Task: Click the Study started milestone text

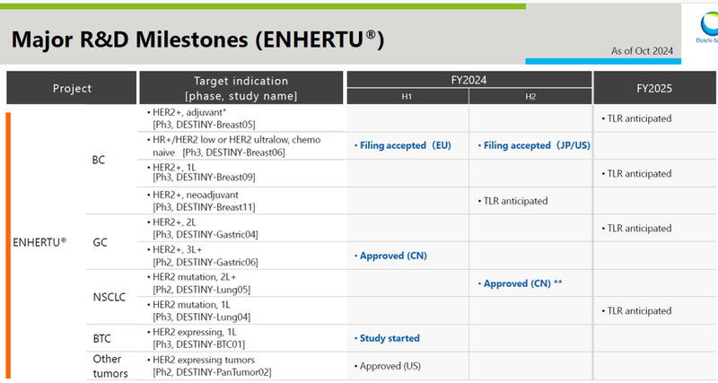Action: (388, 338)
